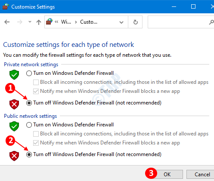
Task: Click the forward navigation arrow
Action: click(20, 22)
